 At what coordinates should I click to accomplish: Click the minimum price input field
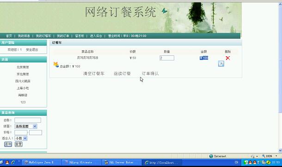(21, 132)
